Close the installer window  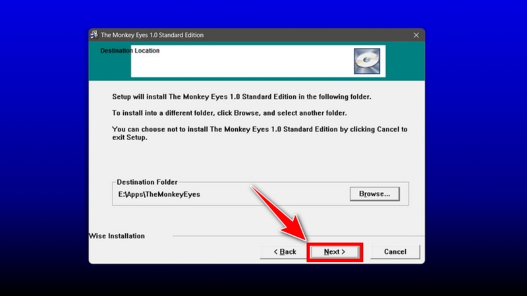point(416,36)
